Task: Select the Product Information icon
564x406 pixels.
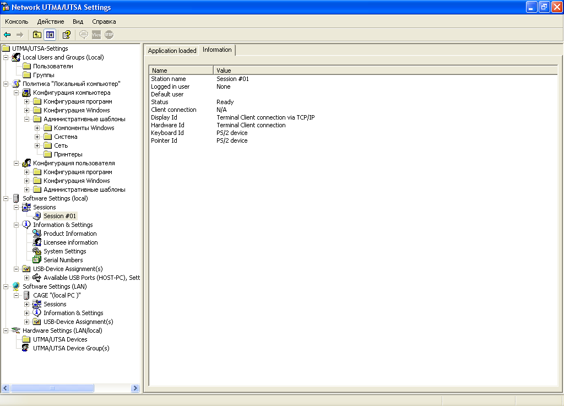Action: 37,234
